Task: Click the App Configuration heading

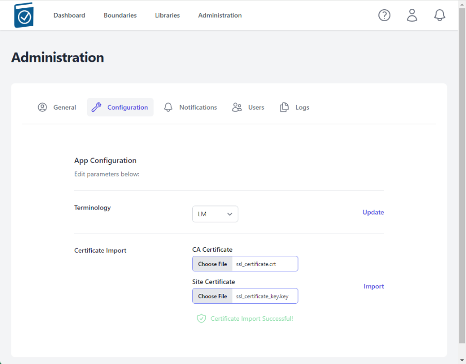Action: click(105, 161)
